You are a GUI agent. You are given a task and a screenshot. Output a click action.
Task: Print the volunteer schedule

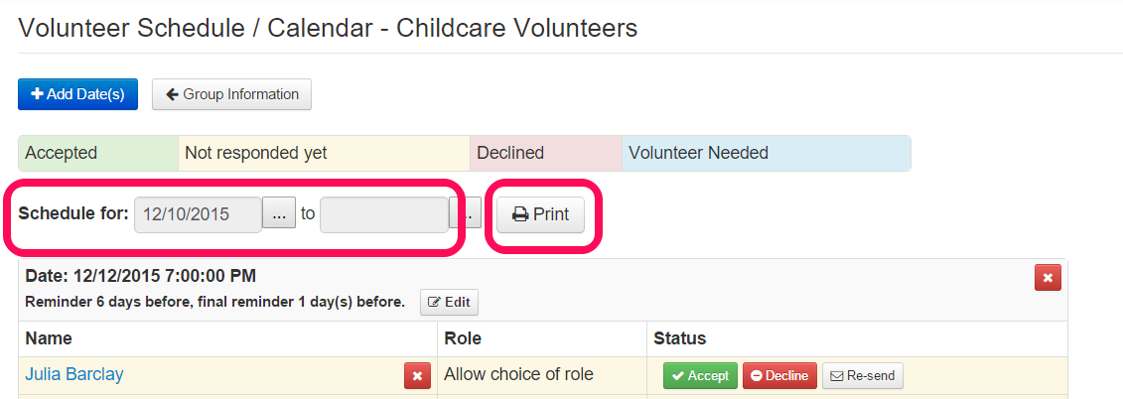(541, 214)
